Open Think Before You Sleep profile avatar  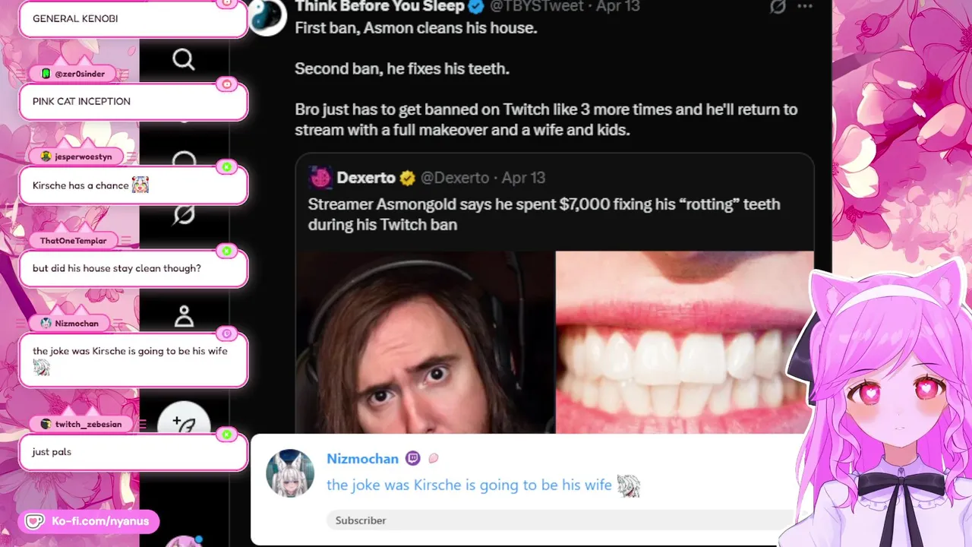pyautogui.click(x=267, y=15)
